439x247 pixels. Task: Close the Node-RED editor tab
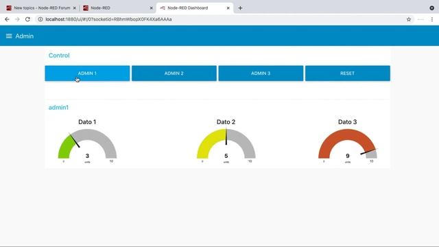pyautogui.click(x=151, y=8)
